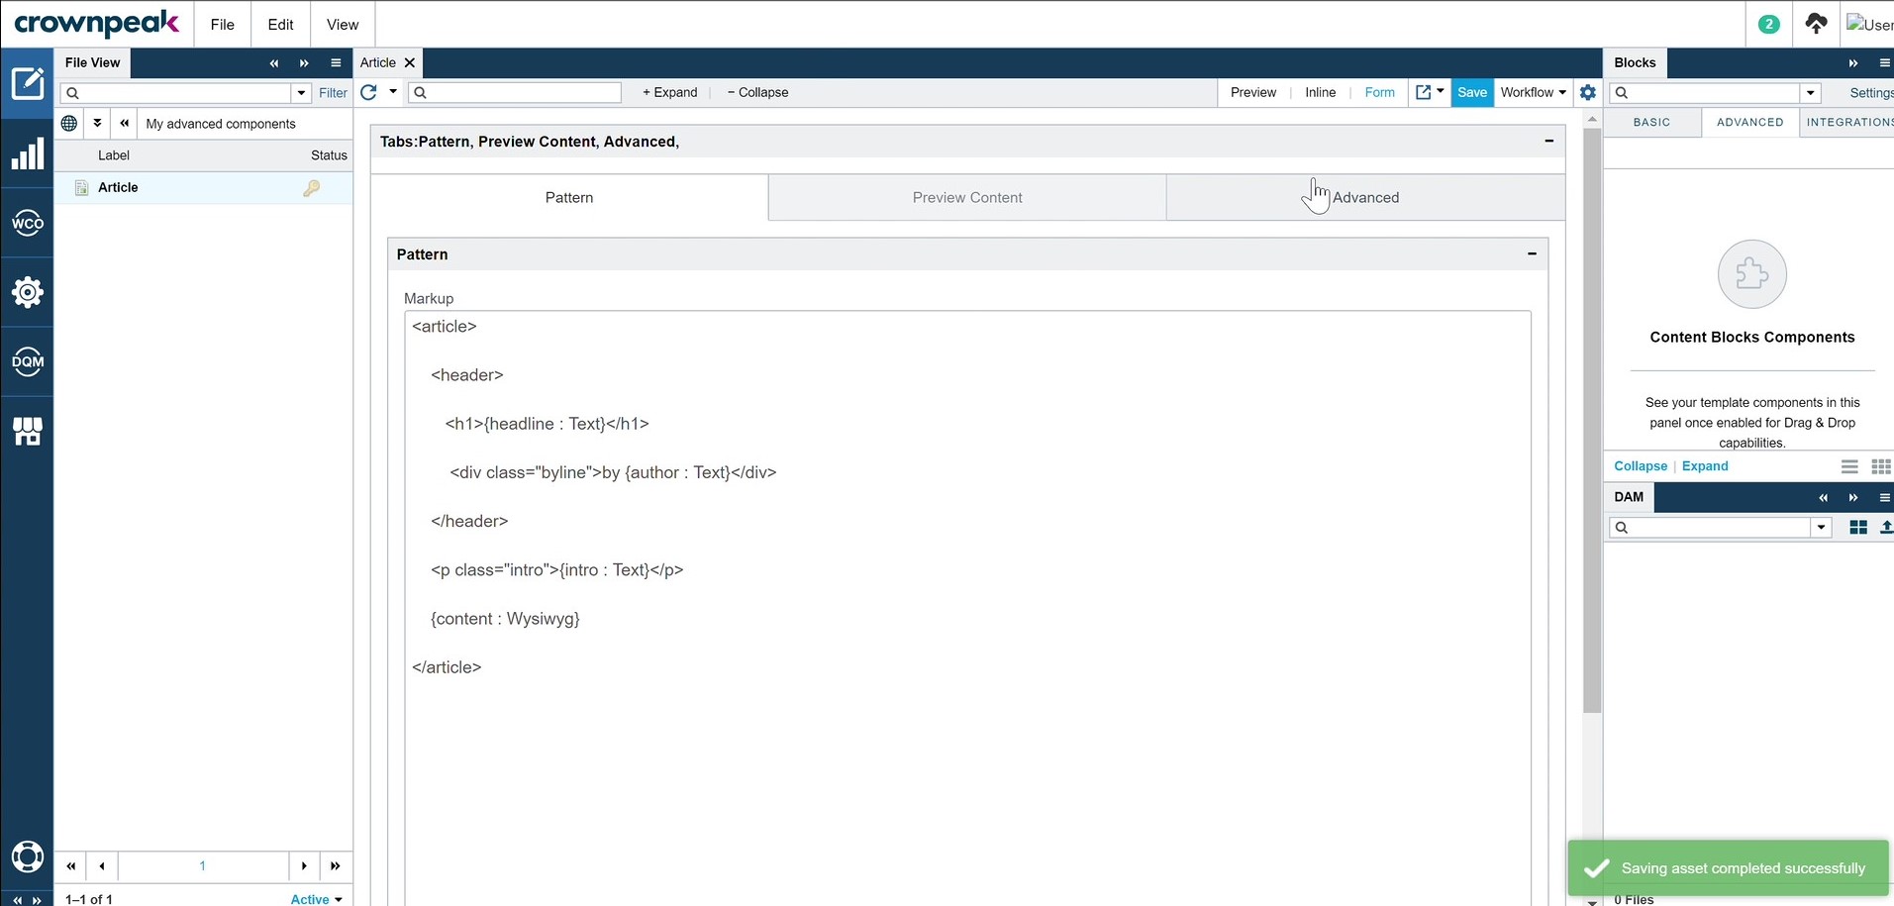Click the main editor vertical scrollbar
Viewport: 1894px width, 906px height.
coord(1592,421)
